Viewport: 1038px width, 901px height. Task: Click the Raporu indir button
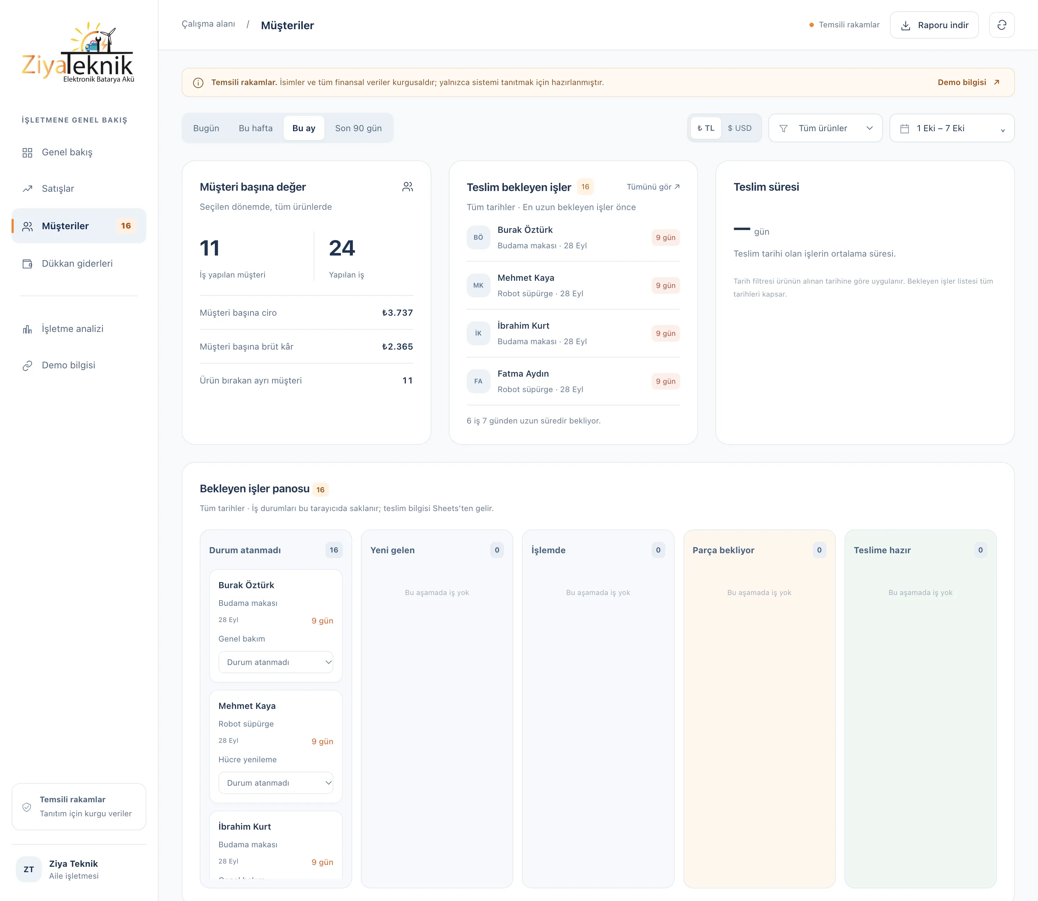point(934,25)
